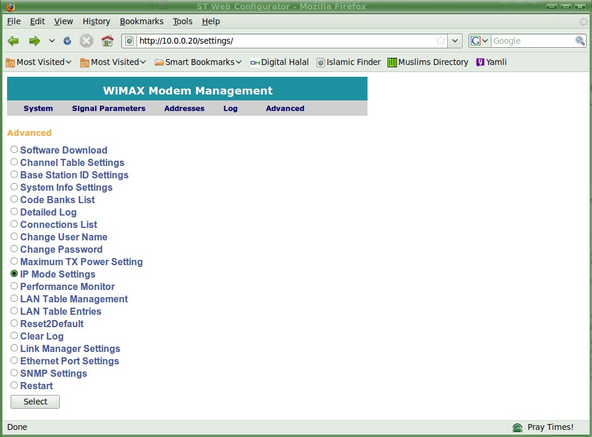This screenshot has width=592, height=437.
Task: Open the Signal Parameters page link
Action: pos(109,109)
